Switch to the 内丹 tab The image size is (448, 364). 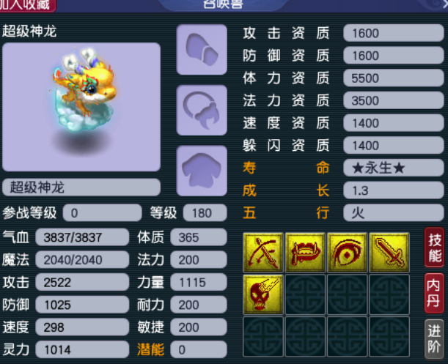pos(434,293)
